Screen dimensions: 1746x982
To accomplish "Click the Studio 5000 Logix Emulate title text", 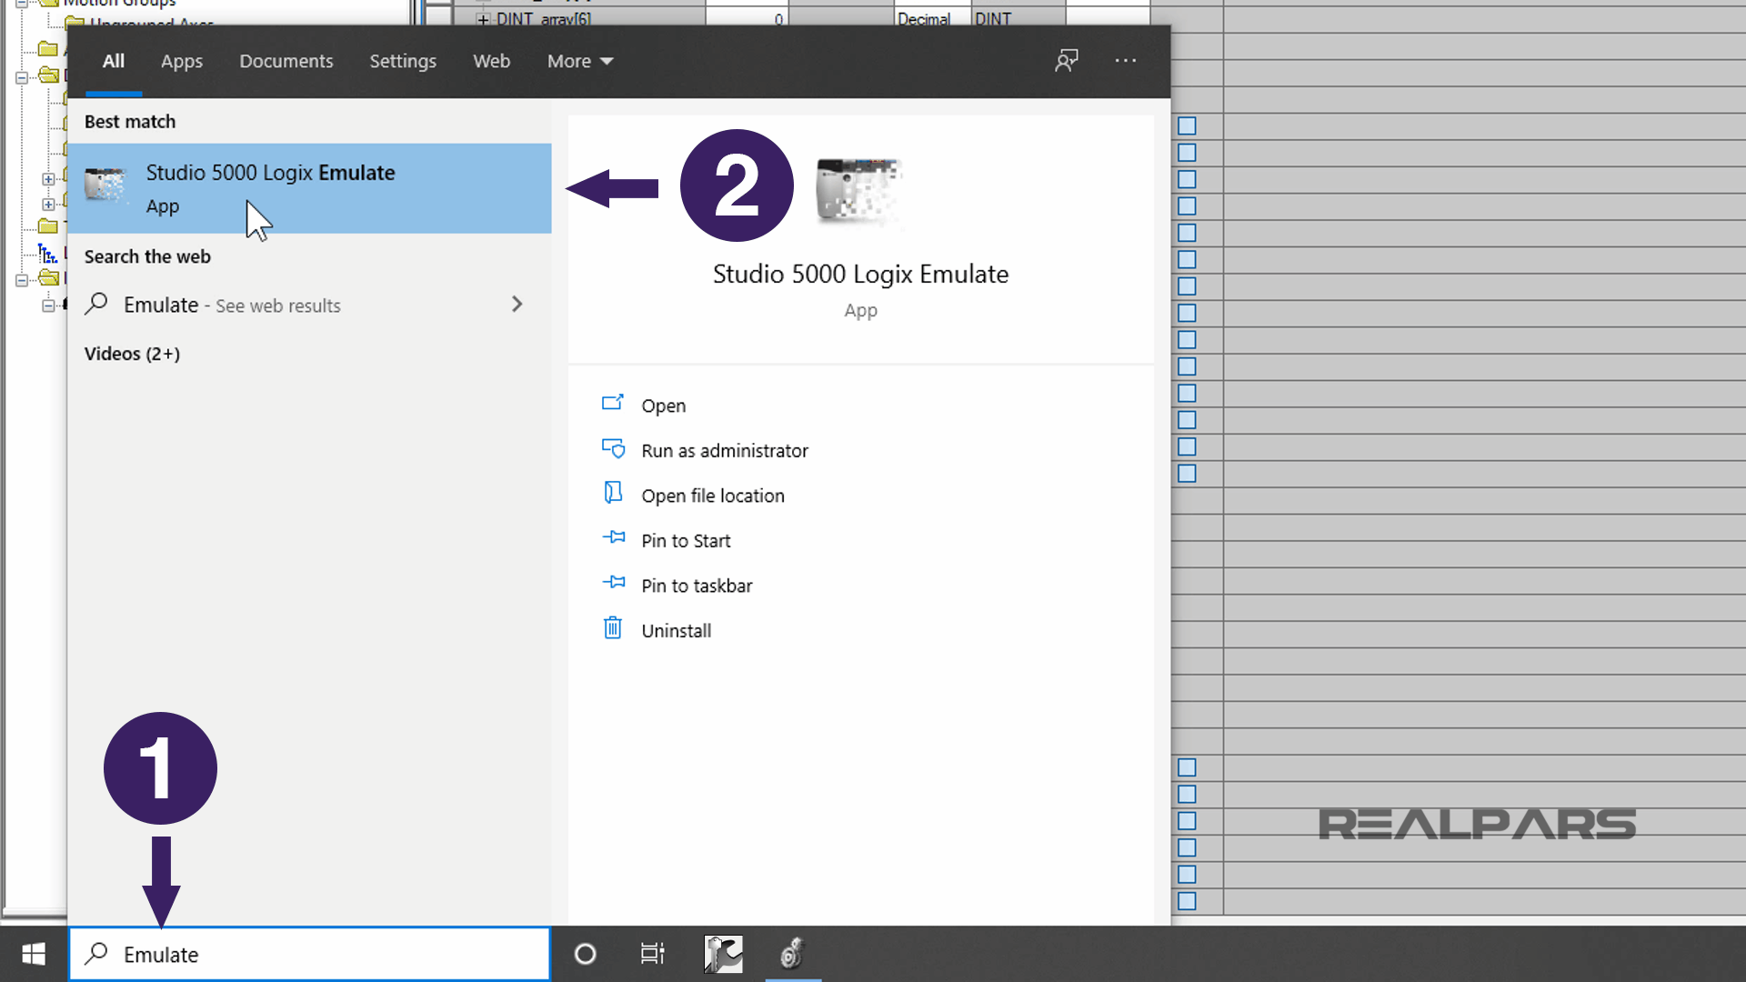I will click(x=860, y=274).
